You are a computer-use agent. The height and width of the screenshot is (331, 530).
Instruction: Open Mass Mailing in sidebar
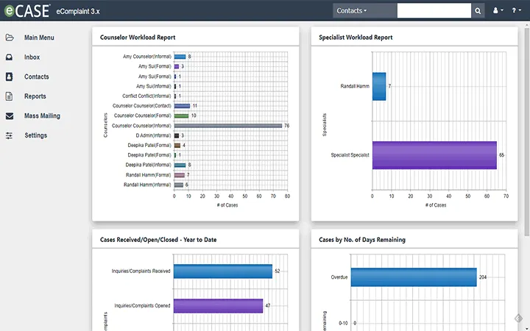(x=42, y=116)
